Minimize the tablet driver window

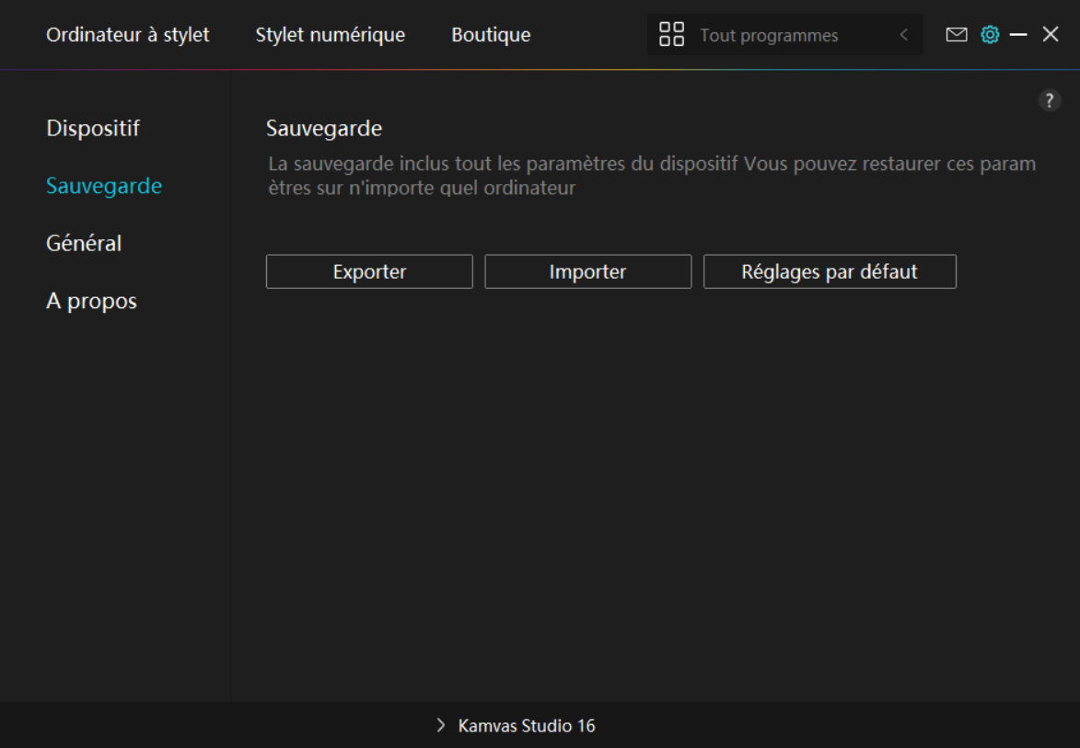click(1018, 35)
